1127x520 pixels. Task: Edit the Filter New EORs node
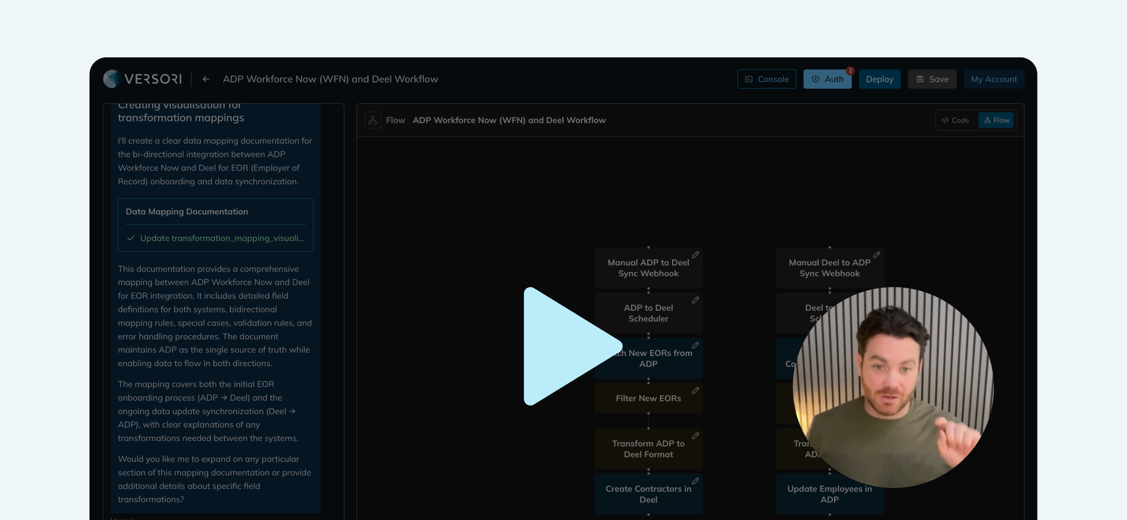[x=695, y=391]
